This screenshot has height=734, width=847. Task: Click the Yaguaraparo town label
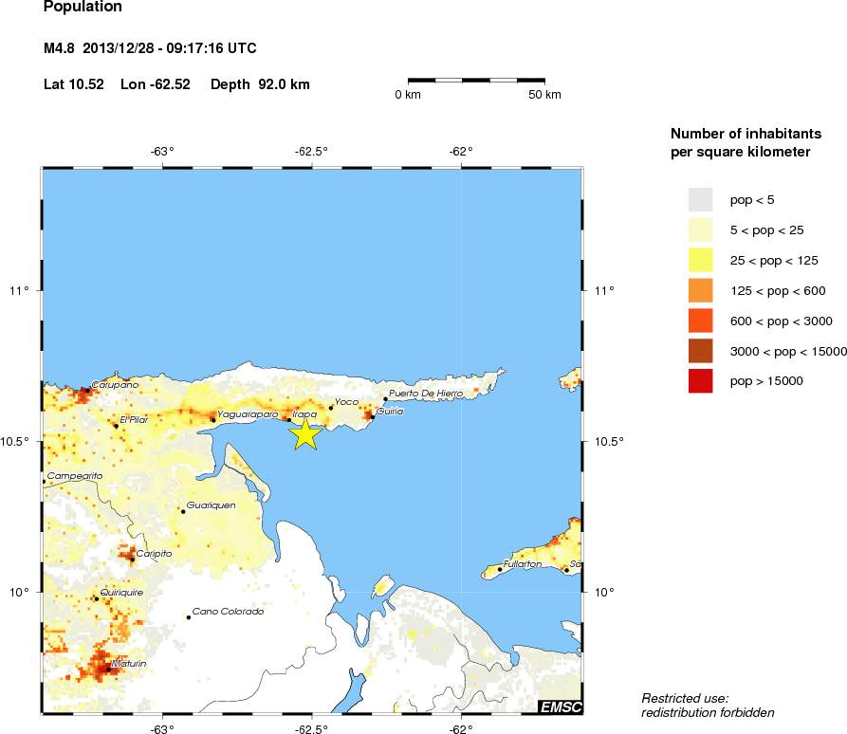click(248, 414)
